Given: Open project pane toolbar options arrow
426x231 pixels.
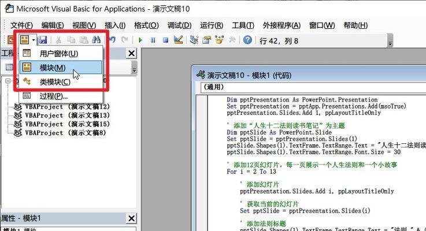Looking at the screenshot, I should 134,68.
